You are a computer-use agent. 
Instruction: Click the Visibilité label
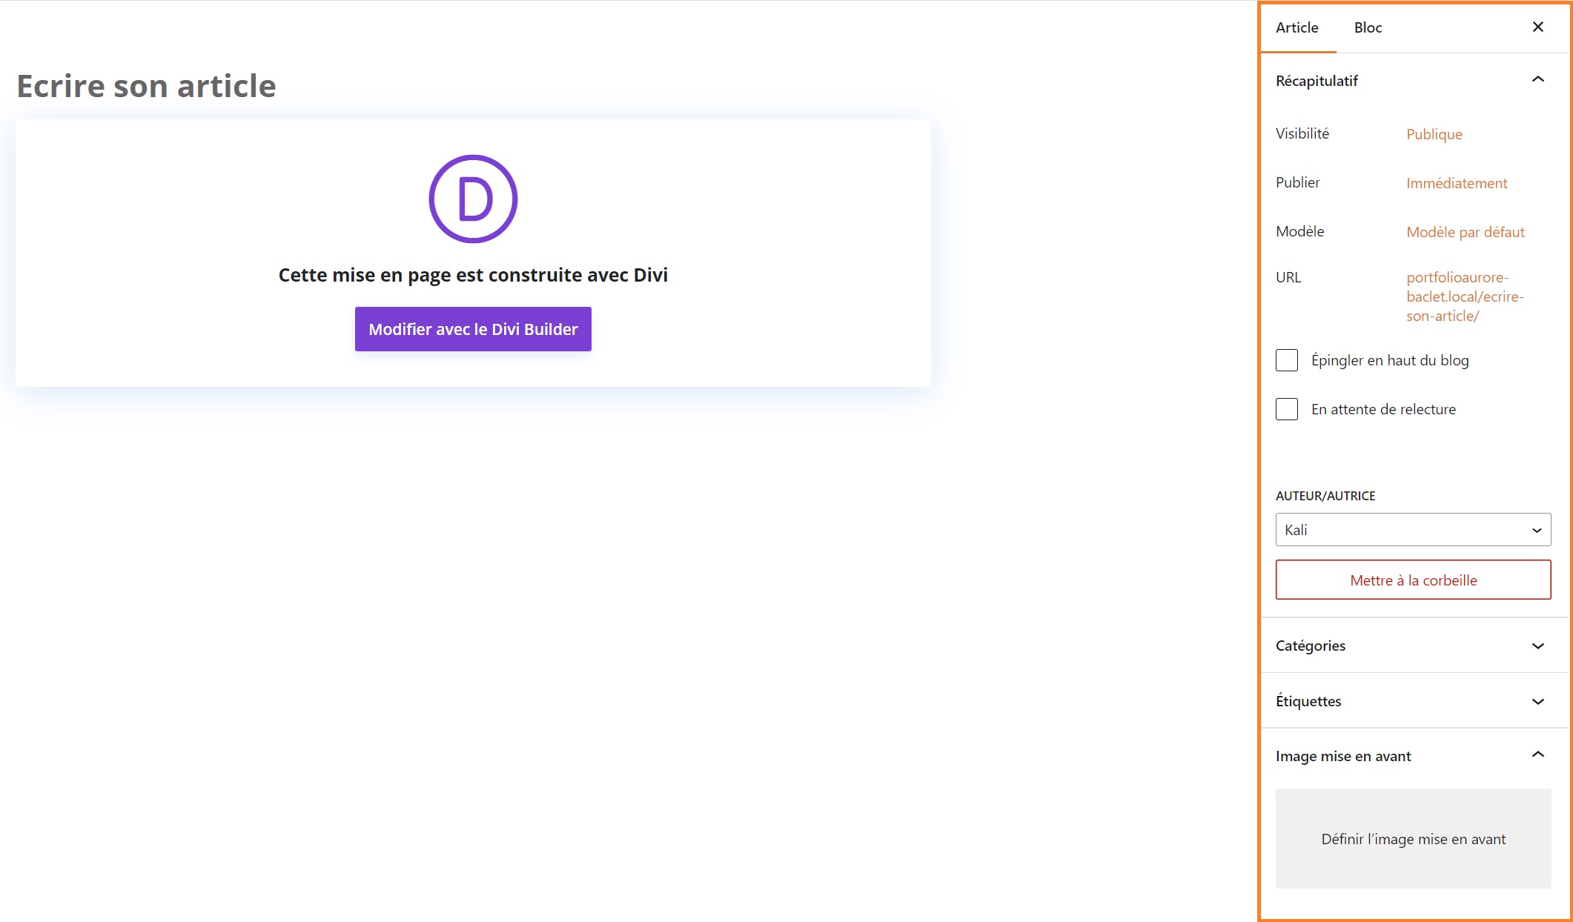tap(1302, 133)
